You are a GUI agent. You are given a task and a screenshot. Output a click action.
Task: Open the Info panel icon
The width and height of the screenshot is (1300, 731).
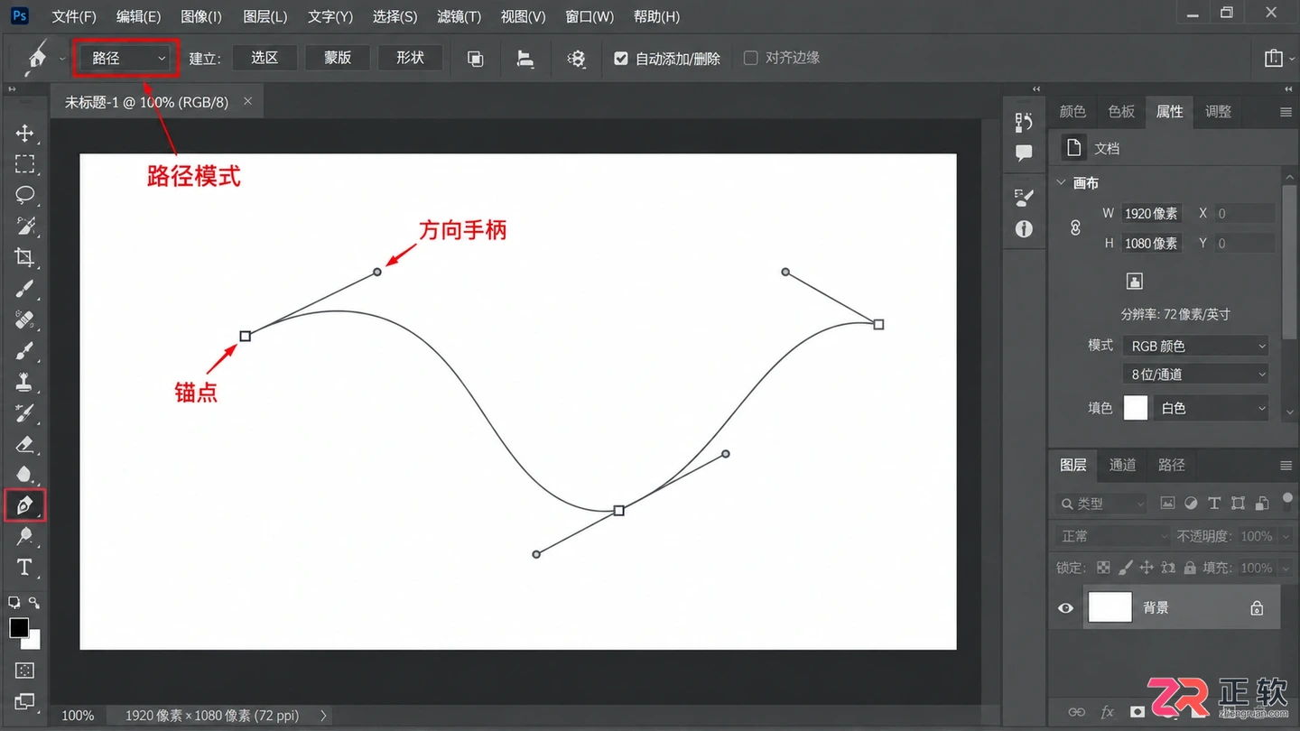point(1024,229)
